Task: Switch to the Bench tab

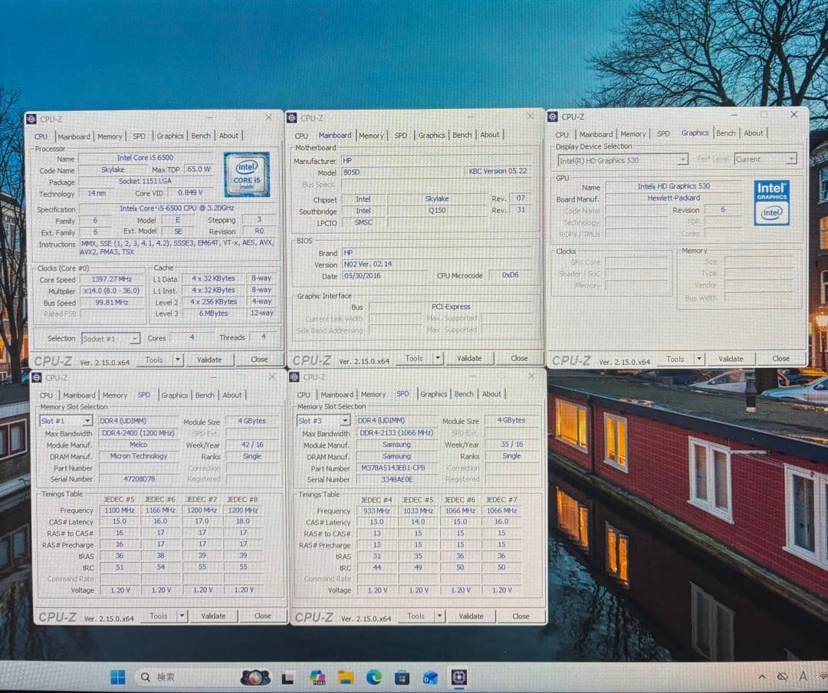Action: pos(201,136)
